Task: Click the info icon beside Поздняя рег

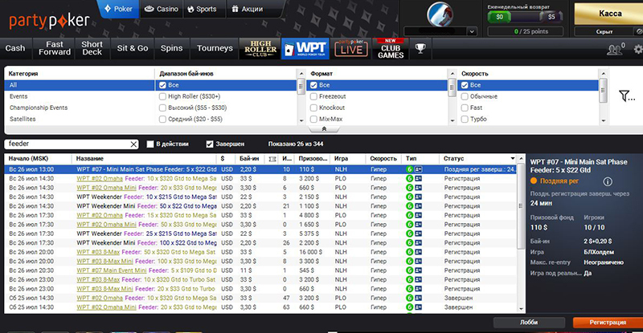Action: coord(608,181)
